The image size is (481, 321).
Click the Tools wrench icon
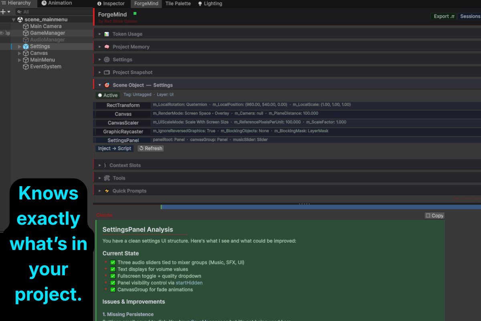(x=107, y=178)
